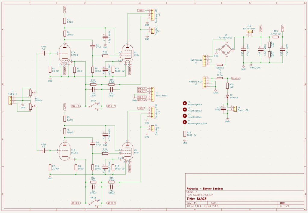Select the BB_L_1 net label
This screenshot has width=308, height=213.
coord(76,106)
